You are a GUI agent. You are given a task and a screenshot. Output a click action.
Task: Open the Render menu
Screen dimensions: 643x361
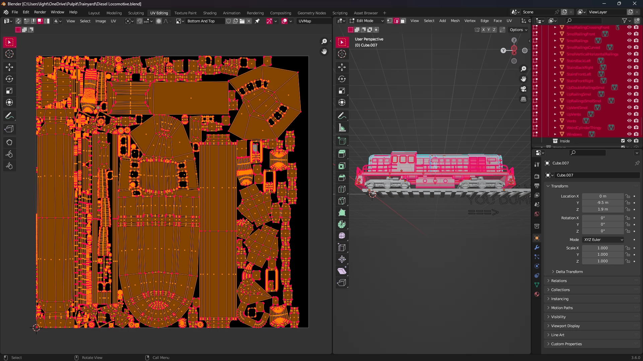(x=40, y=12)
